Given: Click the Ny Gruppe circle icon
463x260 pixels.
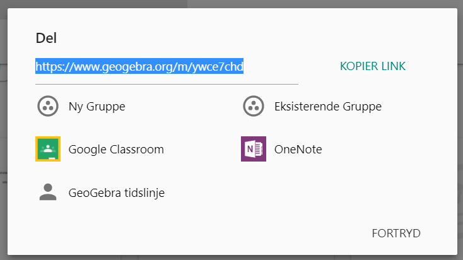Looking at the screenshot, I should tap(48, 107).
